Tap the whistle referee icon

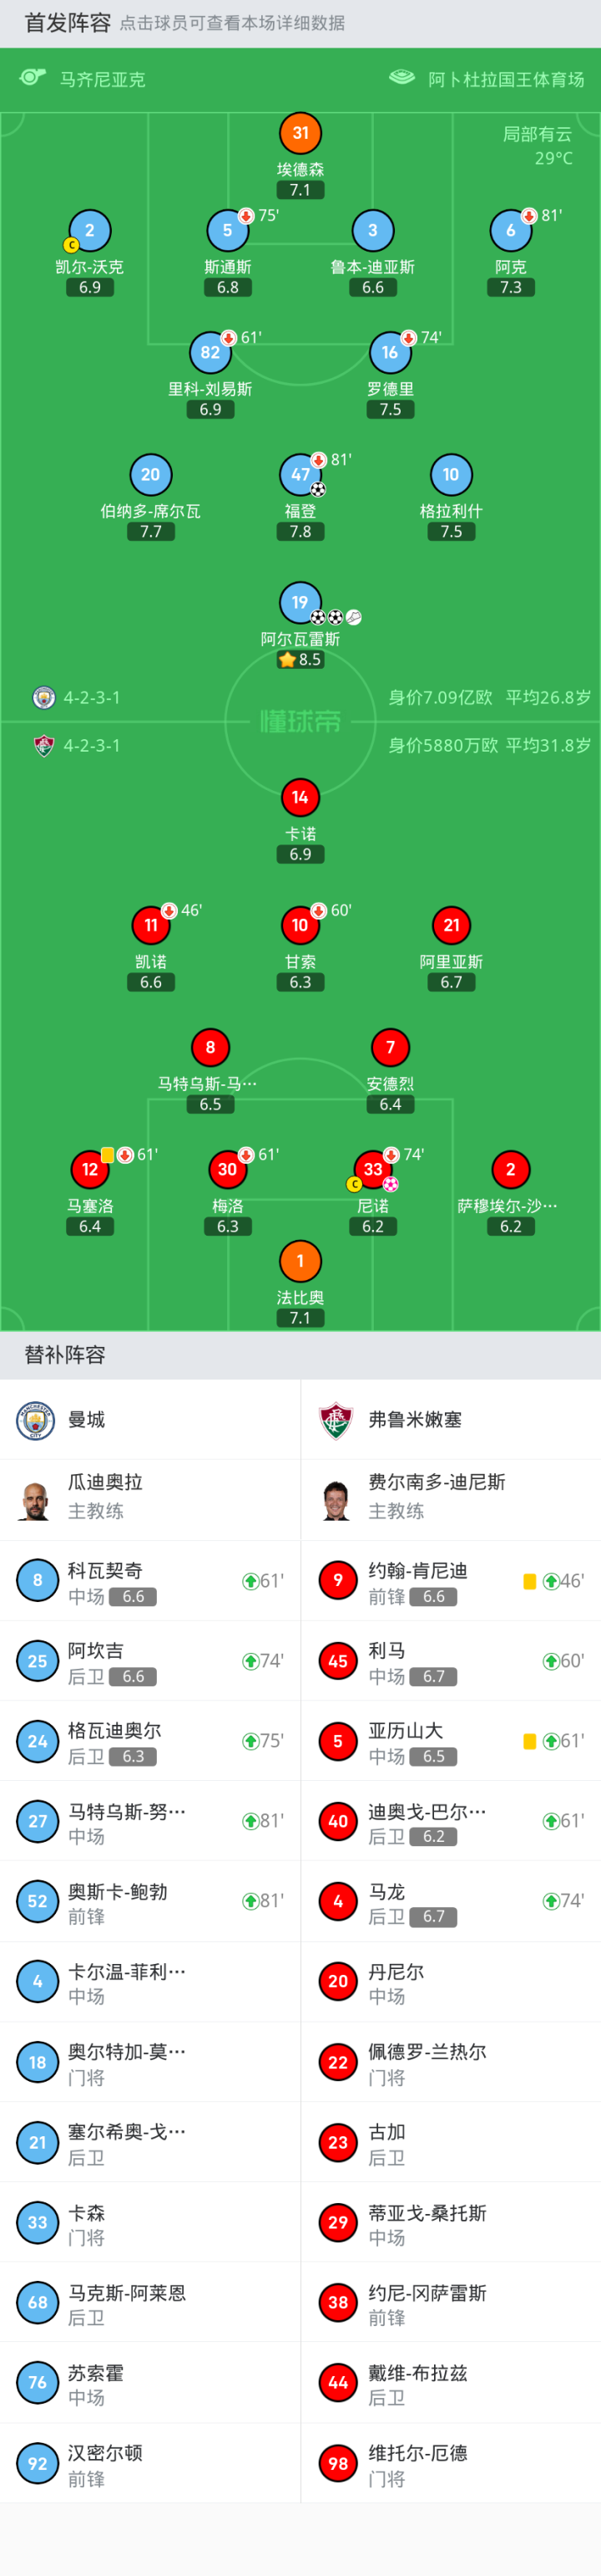pyautogui.click(x=33, y=77)
